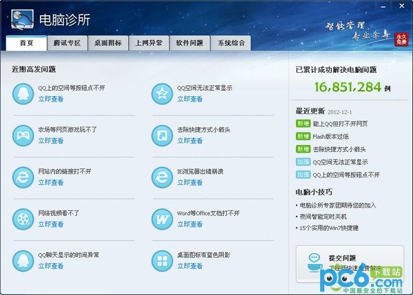Click the Word W icon for Office文档打不开

click(162, 219)
